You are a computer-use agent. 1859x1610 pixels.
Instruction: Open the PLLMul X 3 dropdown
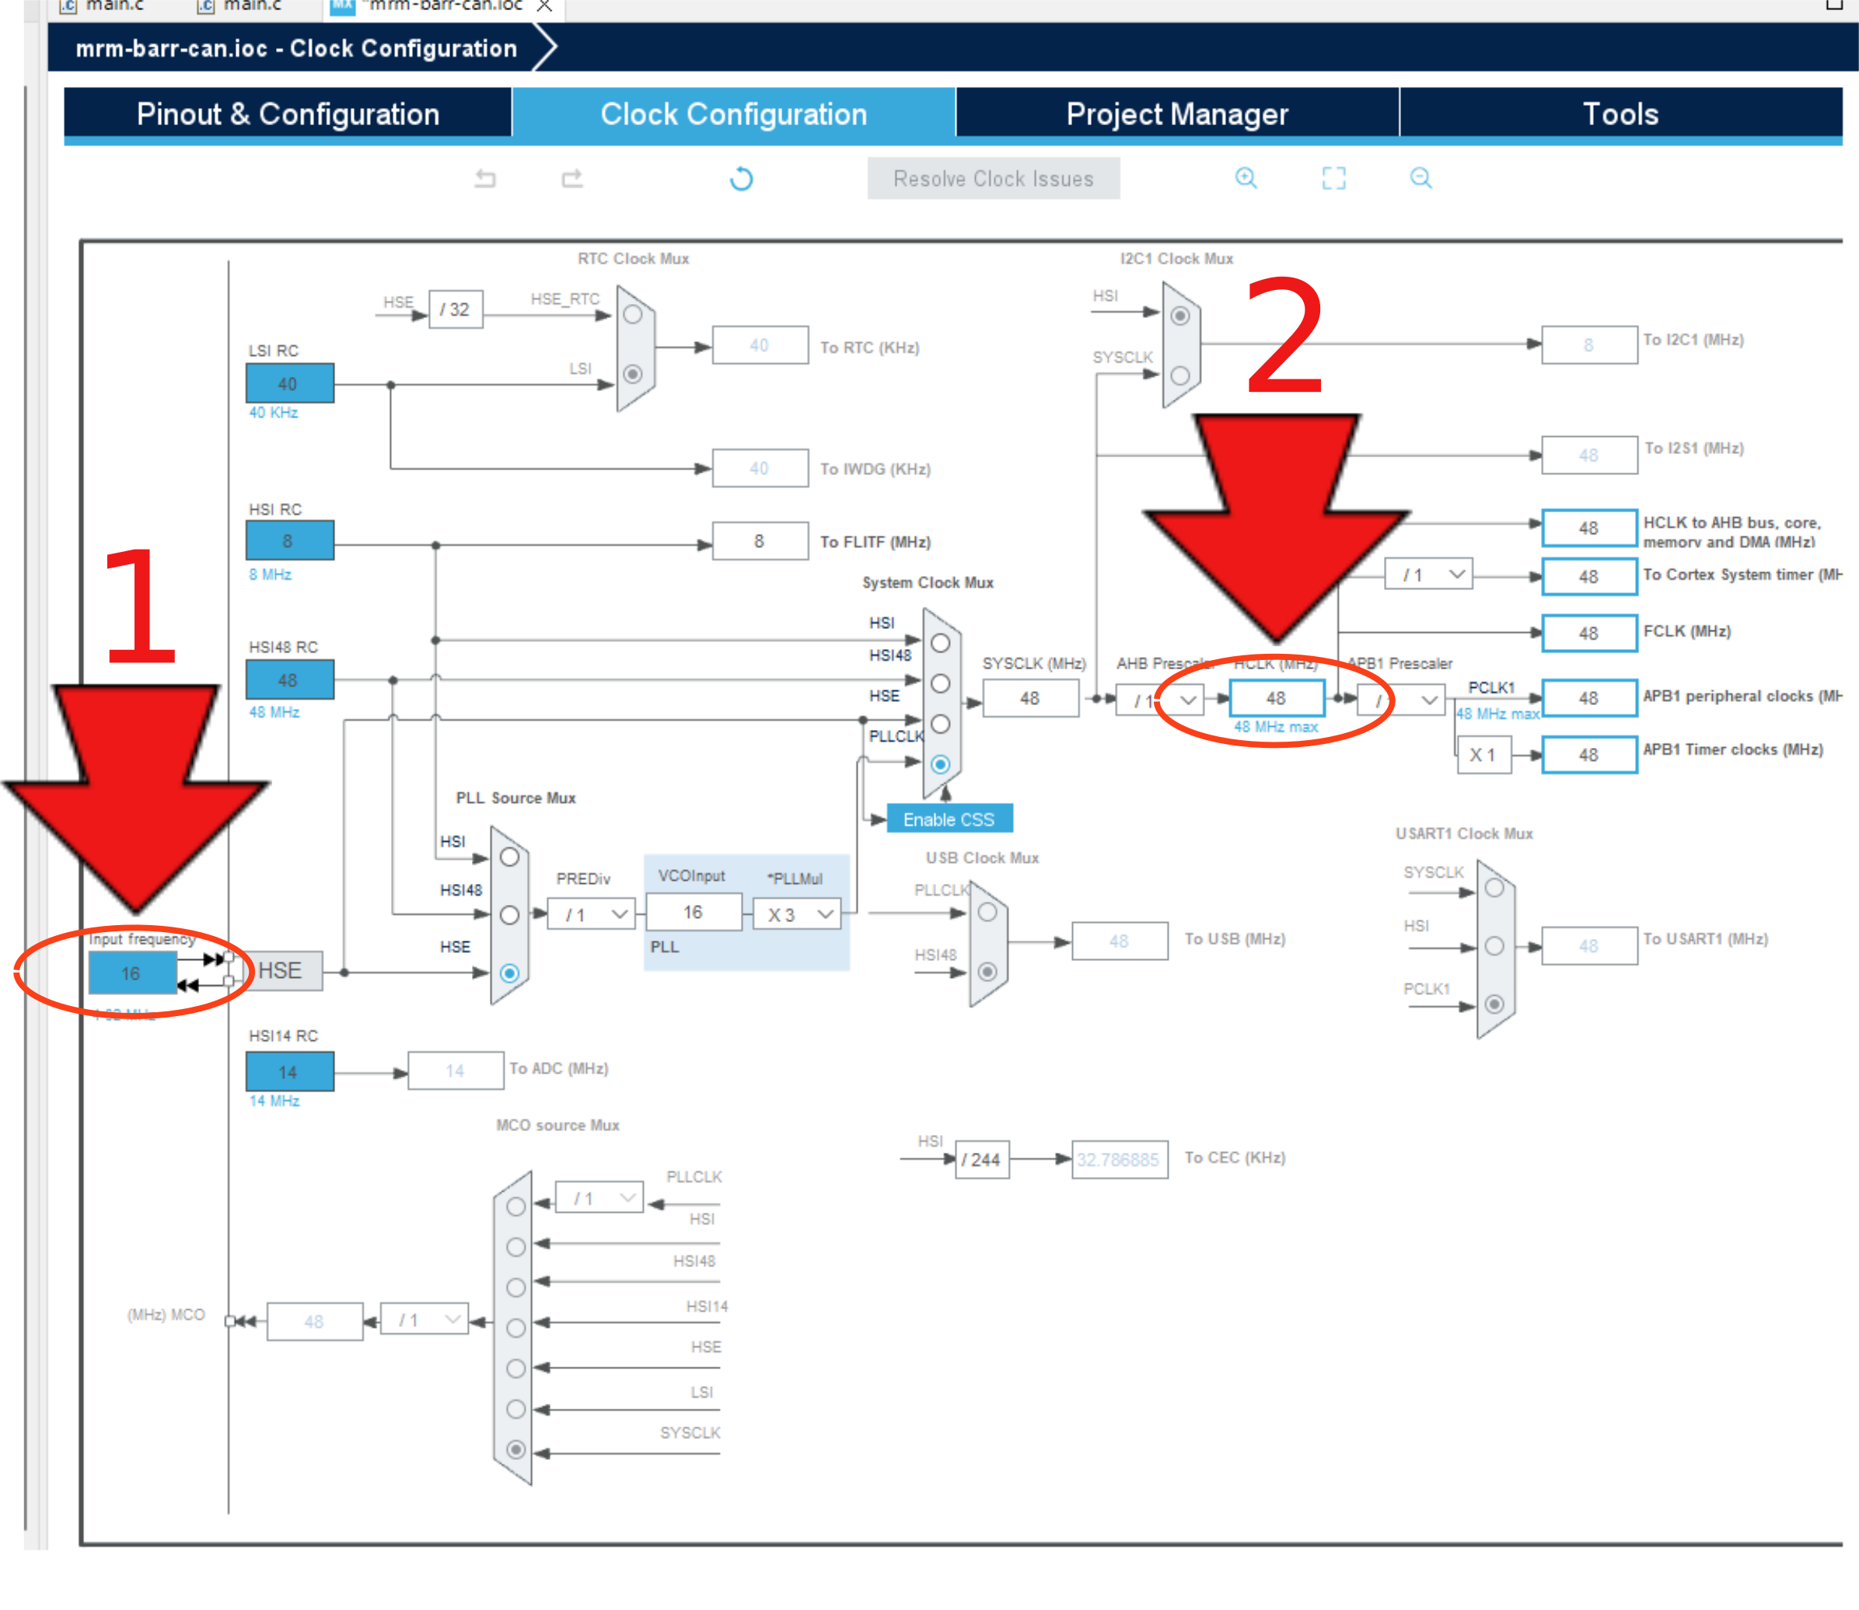tap(798, 914)
